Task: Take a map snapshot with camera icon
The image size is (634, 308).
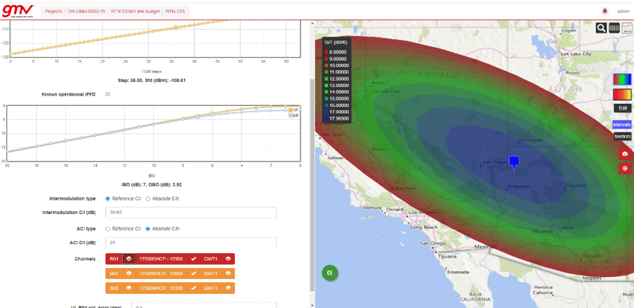Action: click(x=625, y=154)
